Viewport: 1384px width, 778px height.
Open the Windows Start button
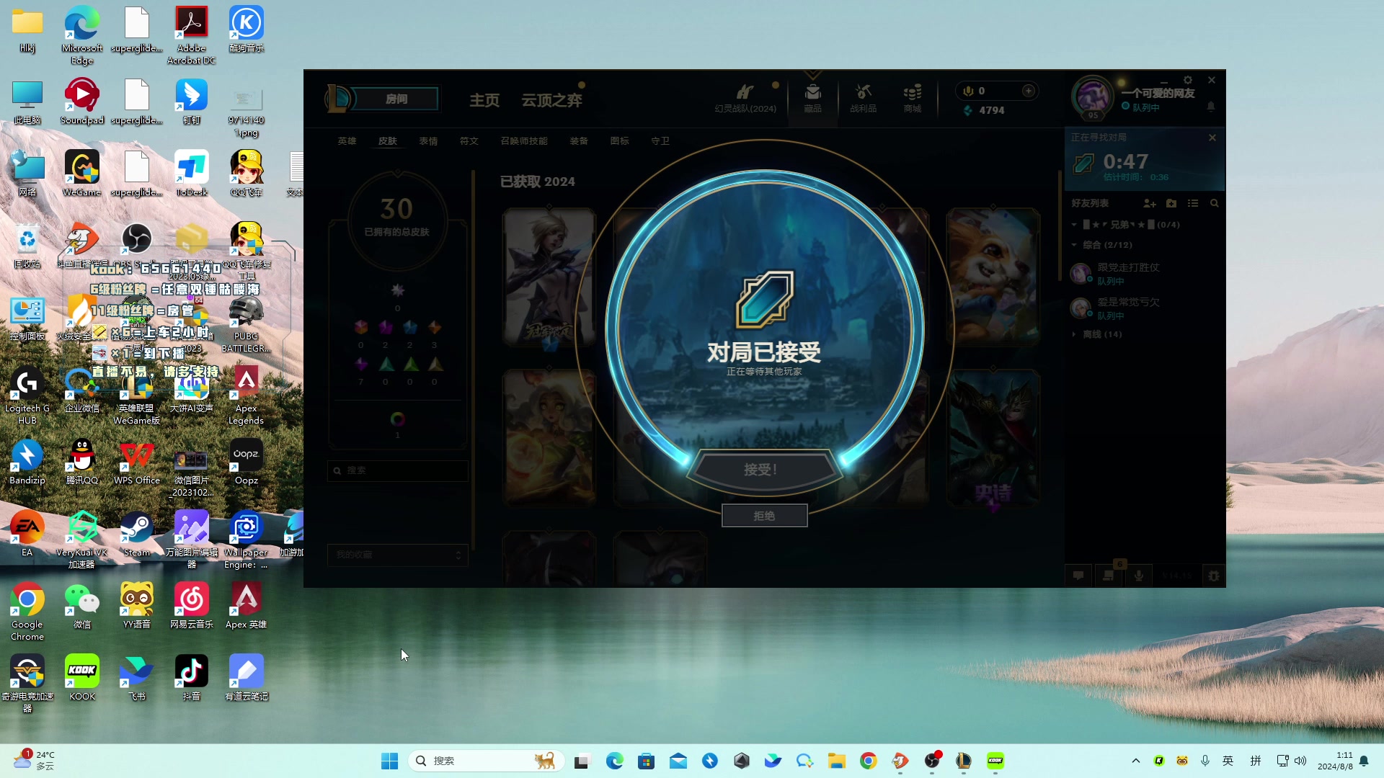point(389,761)
